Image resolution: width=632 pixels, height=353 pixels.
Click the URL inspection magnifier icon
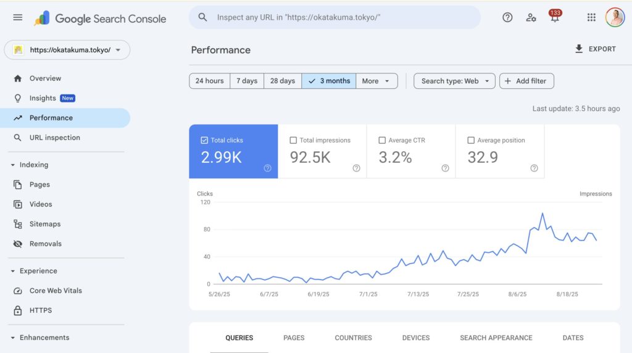[17, 138]
